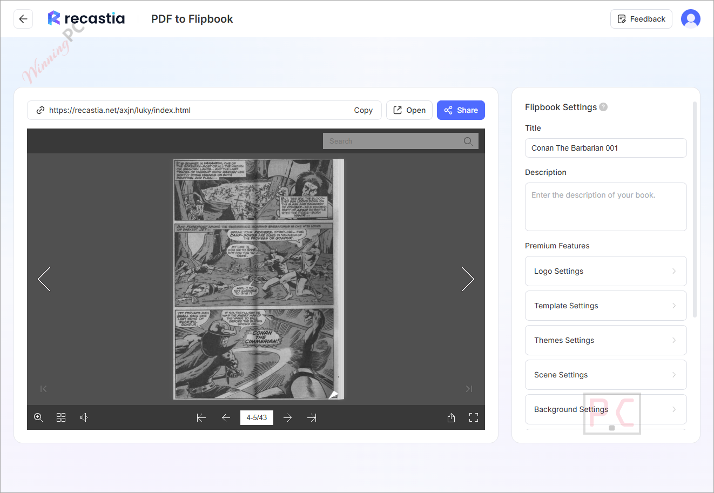Click the page number field 4-5/43
714x493 pixels.
[257, 417]
